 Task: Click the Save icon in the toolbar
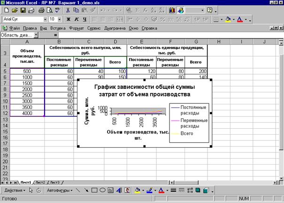[23, 10]
